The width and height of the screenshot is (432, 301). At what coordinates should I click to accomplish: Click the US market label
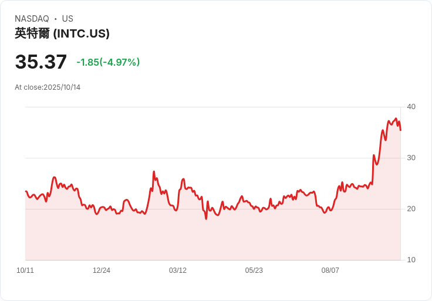pyautogui.click(x=67, y=19)
